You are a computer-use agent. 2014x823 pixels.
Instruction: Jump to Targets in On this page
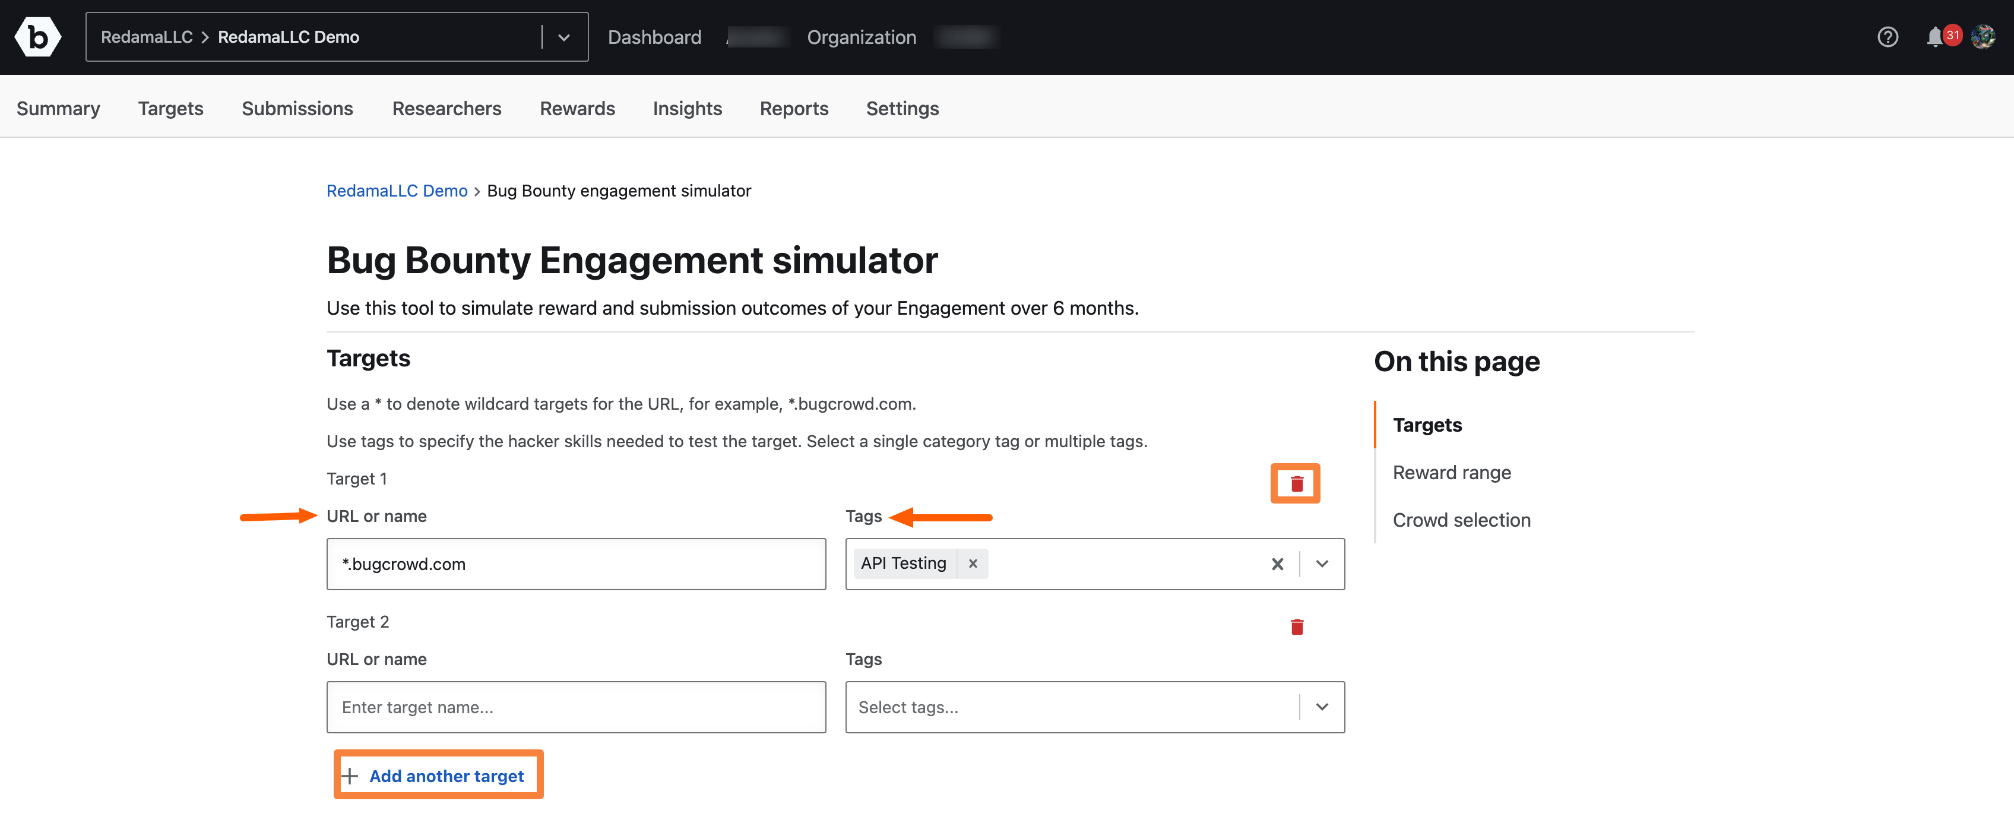1427,425
